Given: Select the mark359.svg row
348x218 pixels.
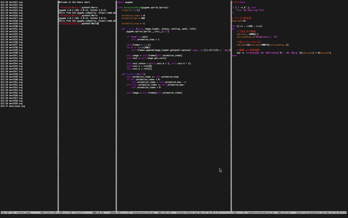Looking at the screenshot, I should (x=12, y=103).
